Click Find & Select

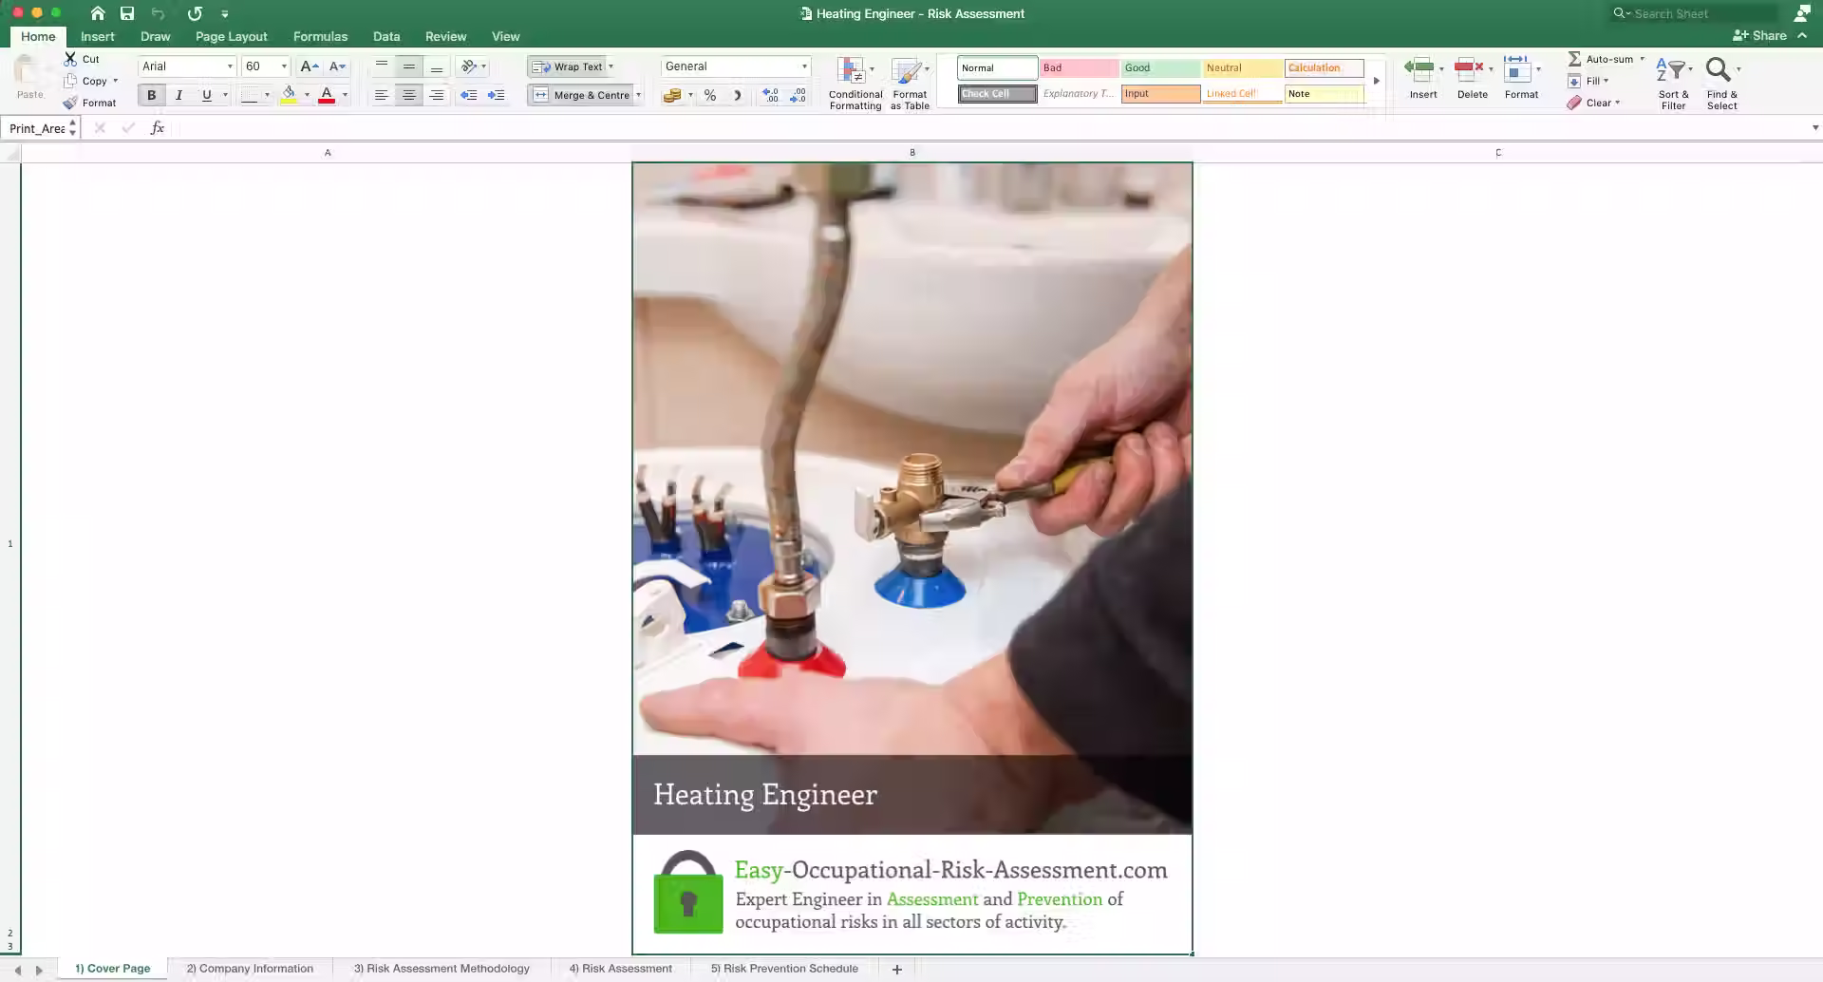click(1721, 81)
